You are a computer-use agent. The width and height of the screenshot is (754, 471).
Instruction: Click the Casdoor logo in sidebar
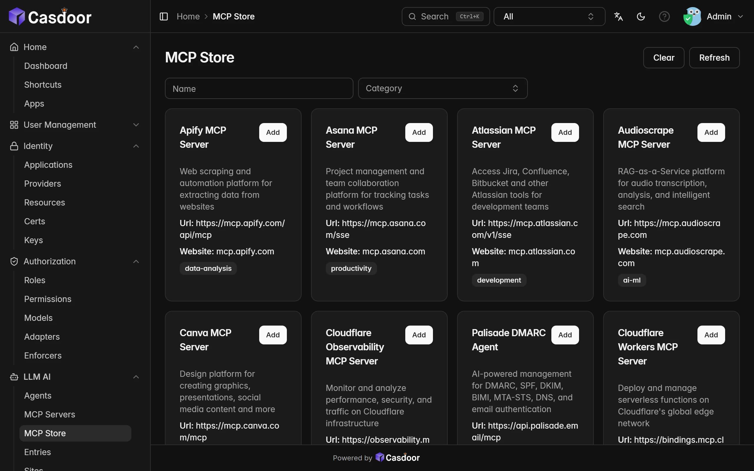click(x=50, y=16)
